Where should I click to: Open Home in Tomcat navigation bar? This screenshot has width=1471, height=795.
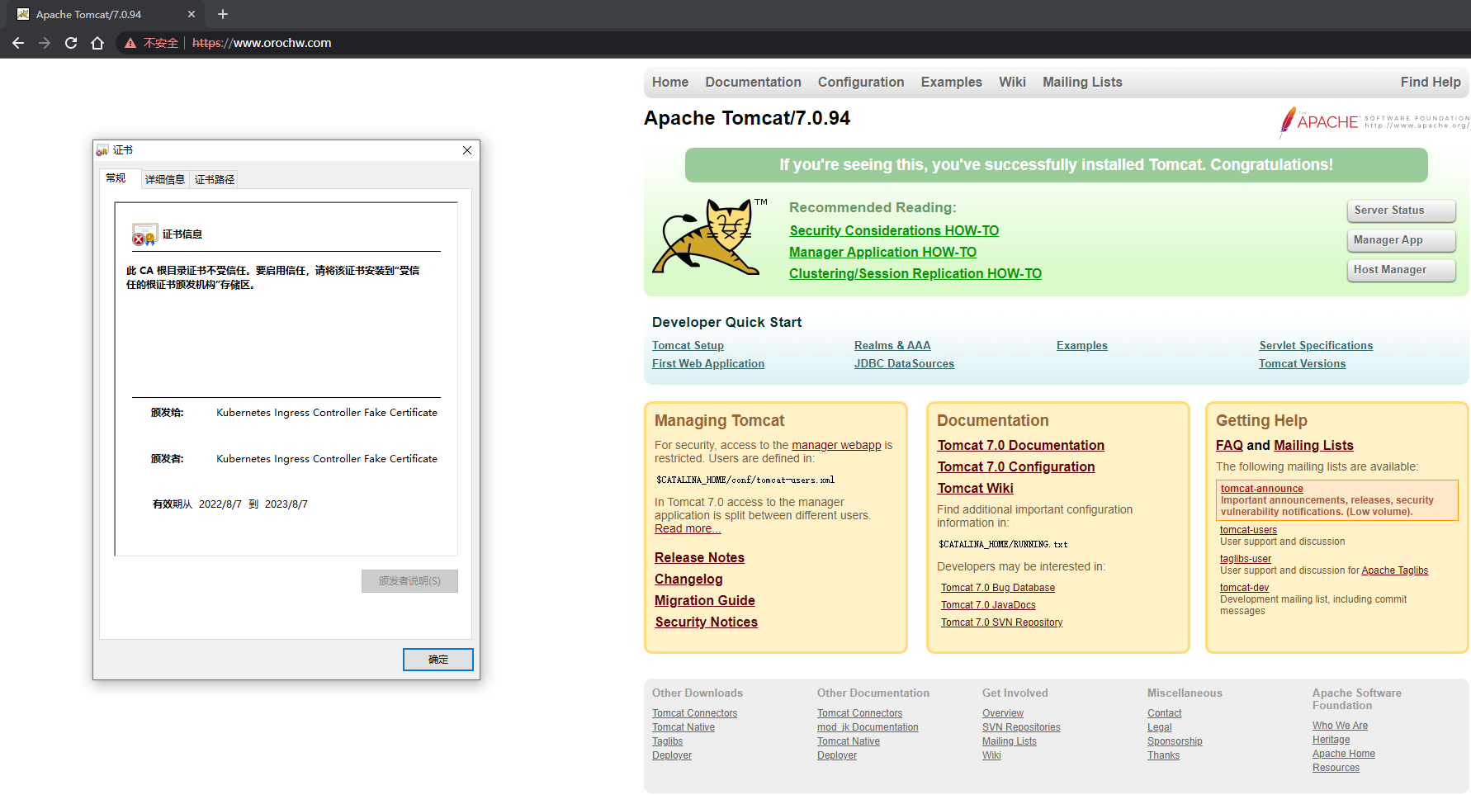[670, 82]
